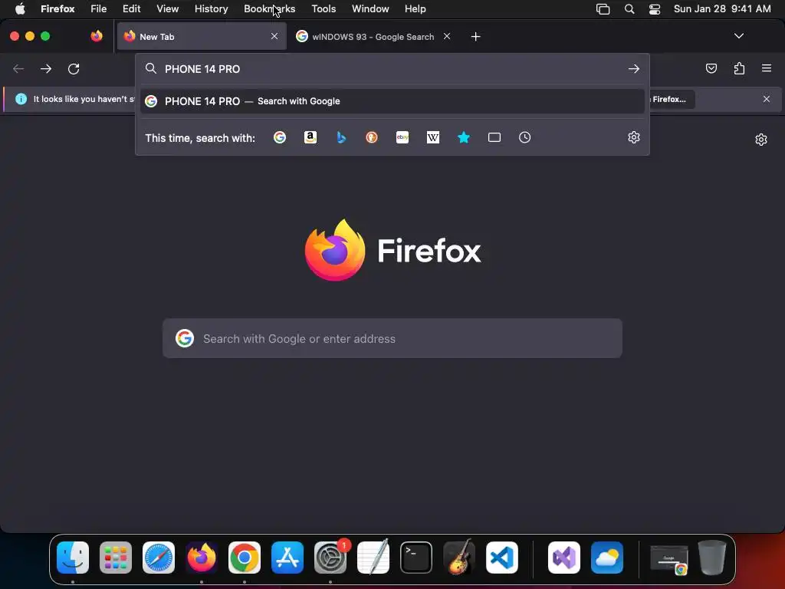Open Visual Studio from the Dock
Viewport: 785px width, 589px height.
click(x=564, y=558)
